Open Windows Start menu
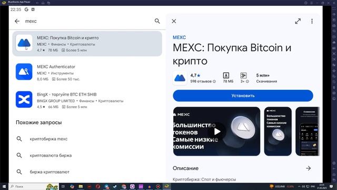Image resolution: width=337 pixels, height=190 pixels. 4,186
